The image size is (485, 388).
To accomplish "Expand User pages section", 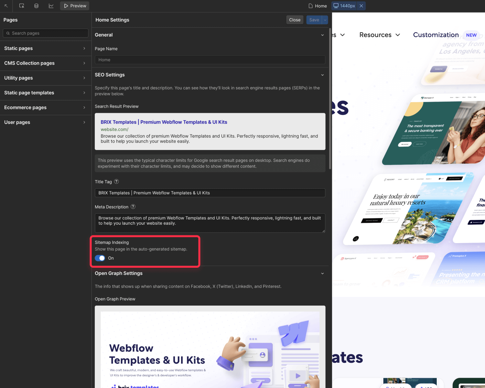I will point(46,122).
